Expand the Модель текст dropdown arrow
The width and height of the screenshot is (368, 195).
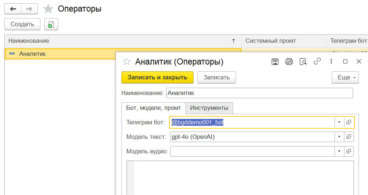(x=339, y=137)
